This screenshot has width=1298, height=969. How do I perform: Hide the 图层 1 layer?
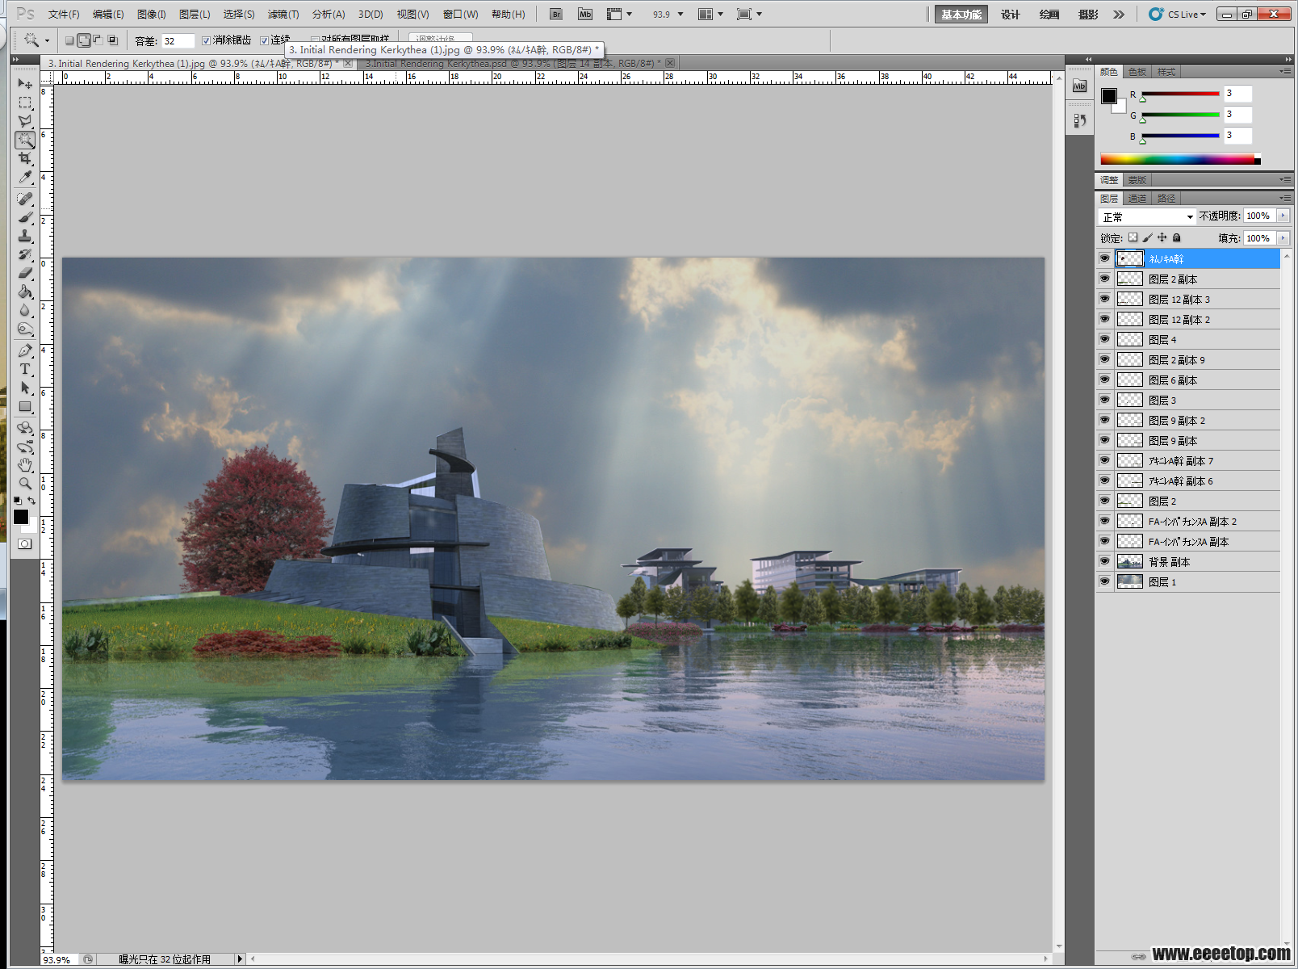click(x=1104, y=581)
